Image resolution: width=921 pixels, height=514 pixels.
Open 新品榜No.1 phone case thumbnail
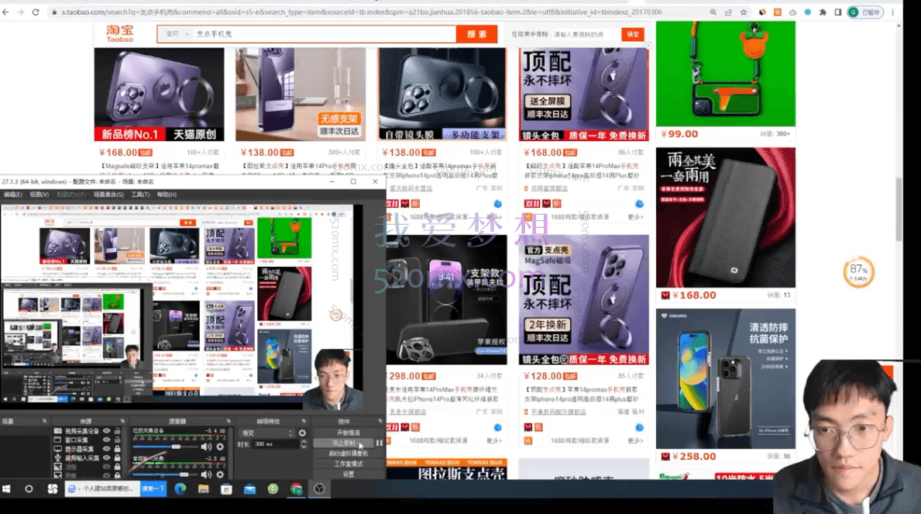pyautogui.click(x=159, y=94)
